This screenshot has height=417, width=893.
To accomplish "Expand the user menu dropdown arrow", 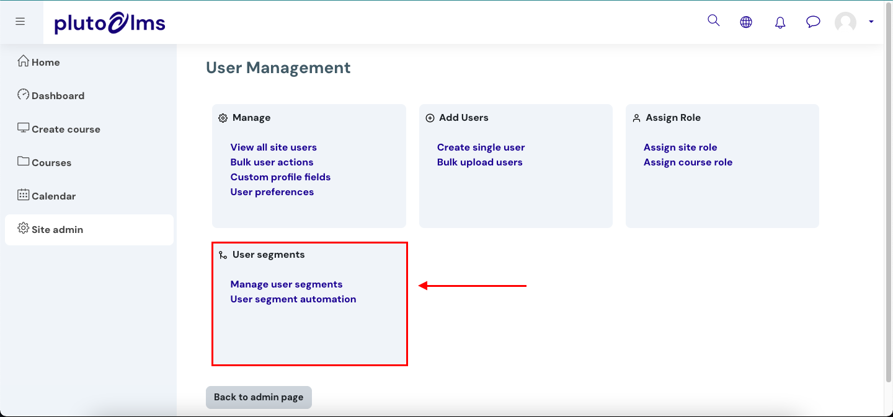I will click(x=871, y=22).
